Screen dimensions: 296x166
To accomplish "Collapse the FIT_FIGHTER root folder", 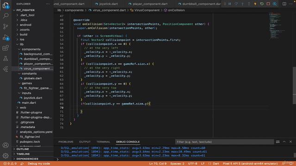I will [25, 10].
